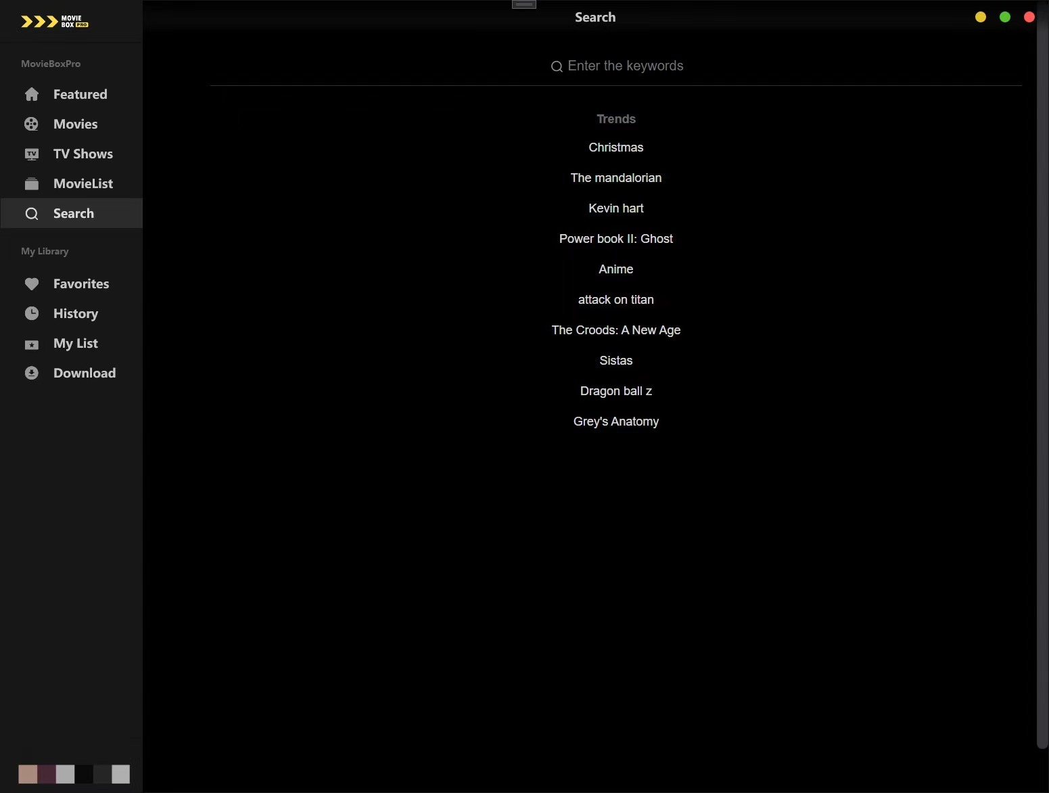This screenshot has height=793, width=1049.
Task: Click the My List star icon
Action: tap(32, 343)
